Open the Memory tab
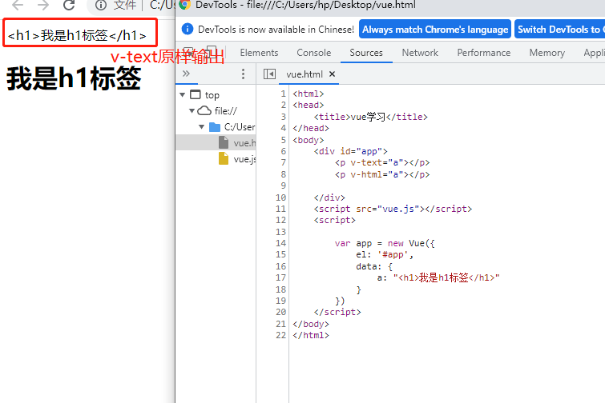The width and height of the screenshot is (605, 403). pyautogui.click(x=547, y=53)
